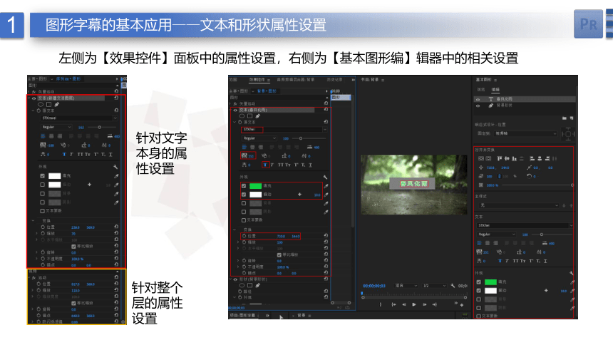Click left-align text icon in center Effect Controls
The height and width of the screenshot is (345, 613).
tap(244, 147)
